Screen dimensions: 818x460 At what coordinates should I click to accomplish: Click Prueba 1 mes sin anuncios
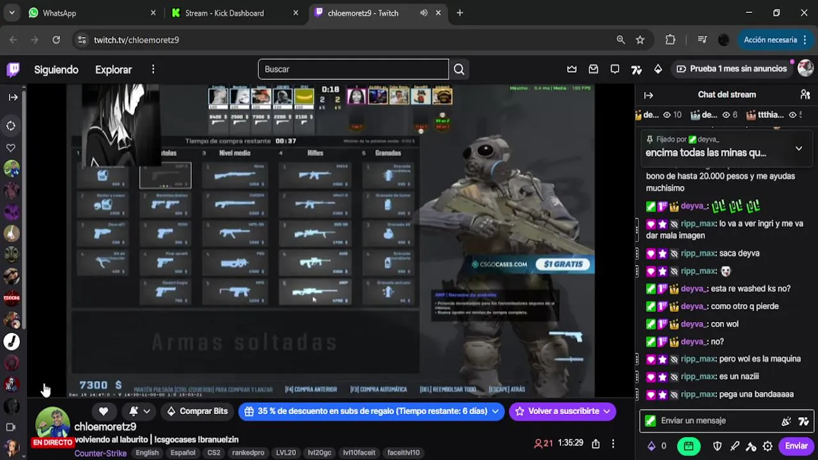coord(731,69)
